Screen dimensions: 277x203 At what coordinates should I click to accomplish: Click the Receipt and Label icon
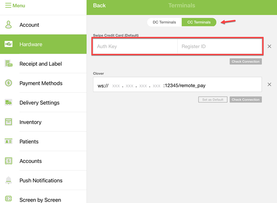click(8, 64)
